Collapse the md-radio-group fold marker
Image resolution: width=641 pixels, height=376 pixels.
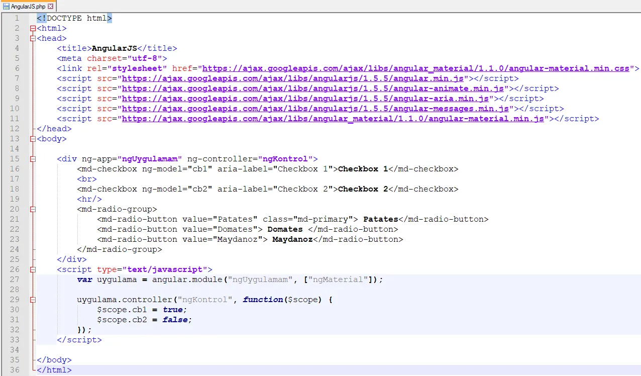[33, 209]
